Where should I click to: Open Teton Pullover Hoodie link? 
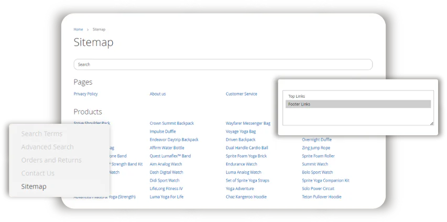322,197
